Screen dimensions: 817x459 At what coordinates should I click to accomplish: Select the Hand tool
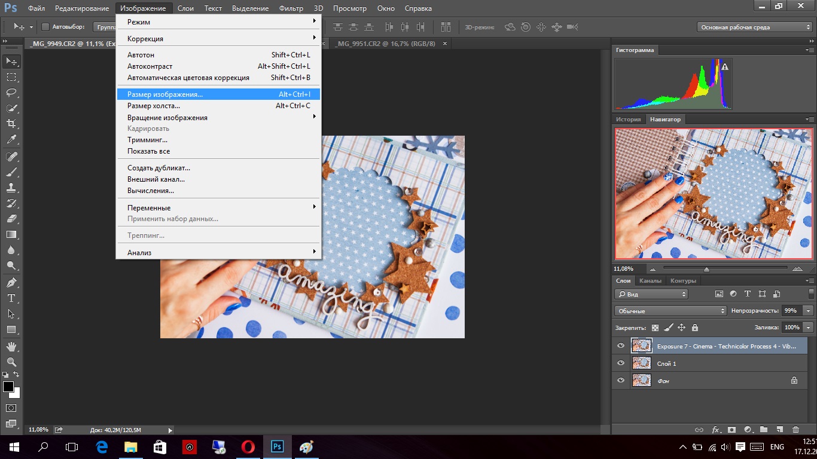[11, 346]
